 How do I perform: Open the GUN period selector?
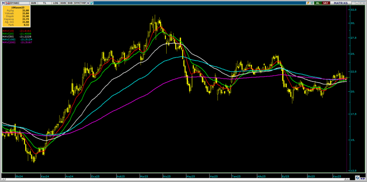[x=33, y=3]
